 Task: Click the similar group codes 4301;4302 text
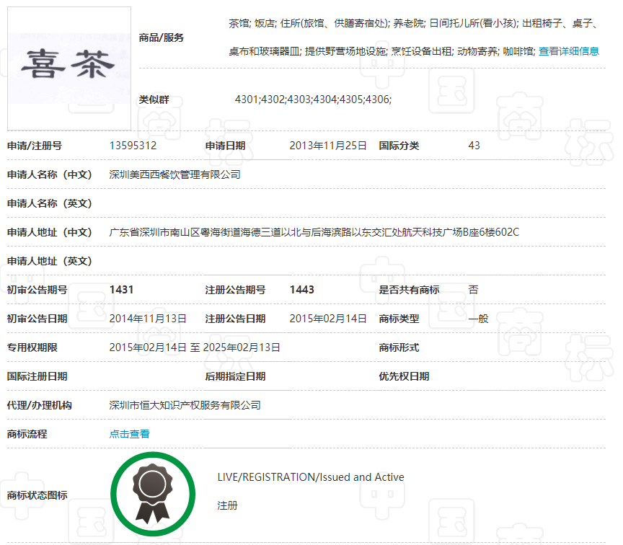[313, 99]
